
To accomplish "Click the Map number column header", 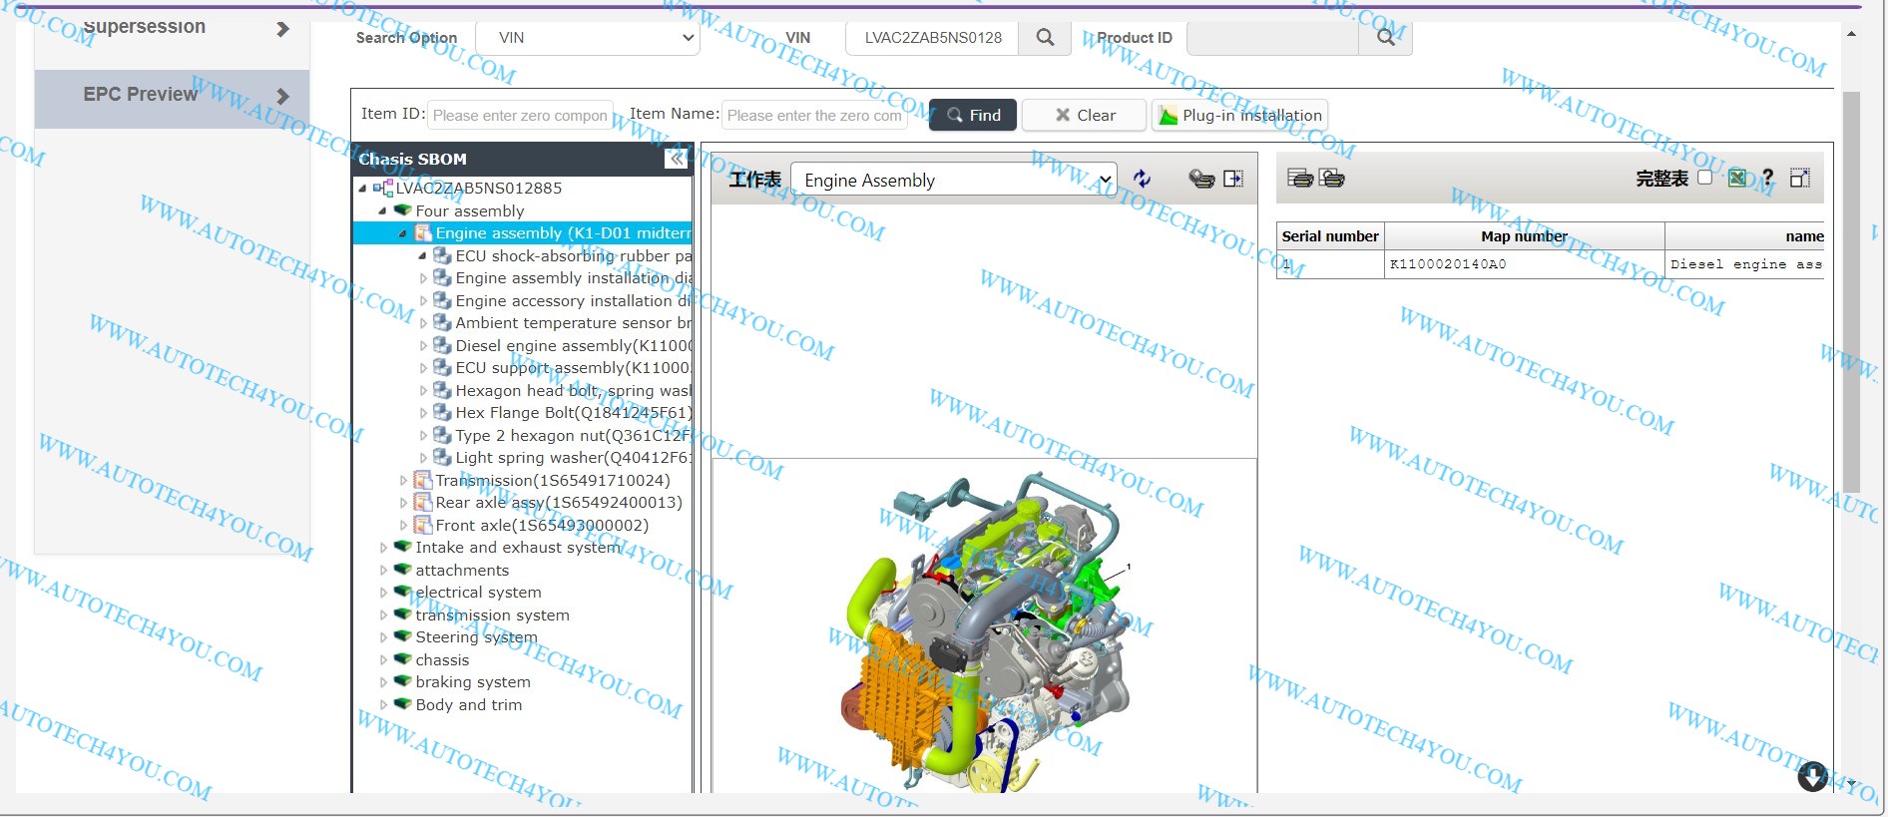I will click(1524, 236).
